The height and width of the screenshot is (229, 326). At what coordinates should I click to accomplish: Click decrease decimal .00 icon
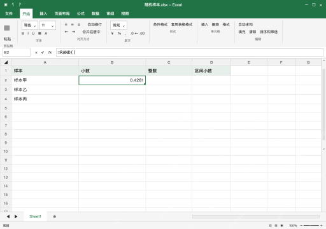coord(142,33)
